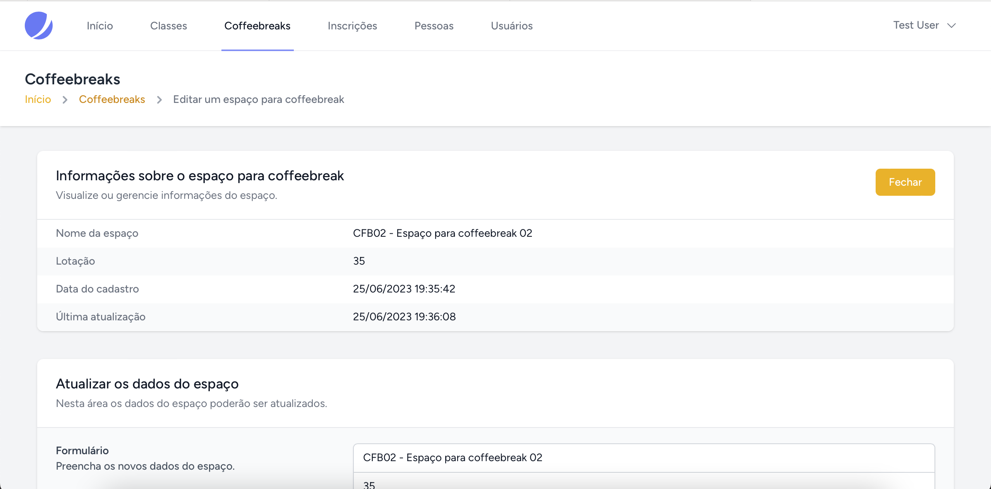Click the breadcrumb chevron after Início
991x489 pixels.
(64, 99)
